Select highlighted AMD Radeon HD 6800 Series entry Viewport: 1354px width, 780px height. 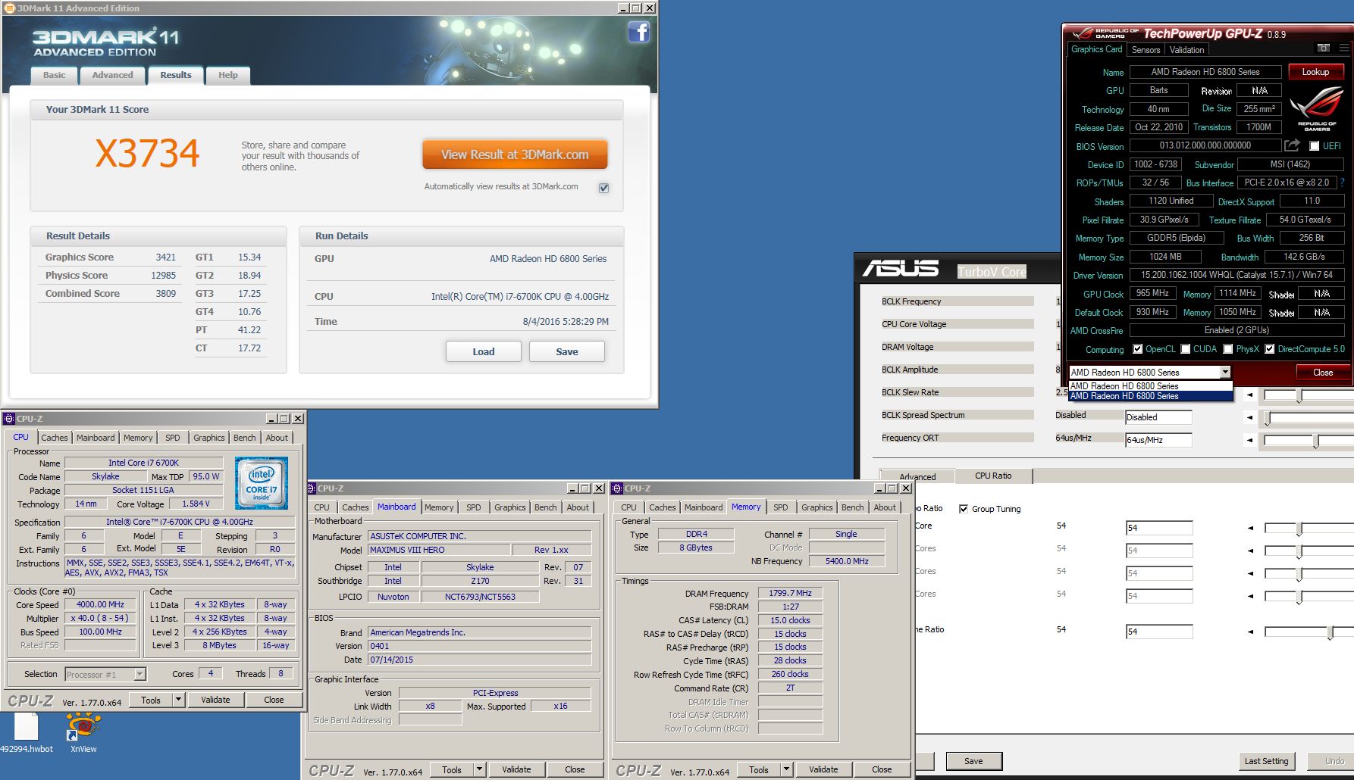[x=1150, y=396]
